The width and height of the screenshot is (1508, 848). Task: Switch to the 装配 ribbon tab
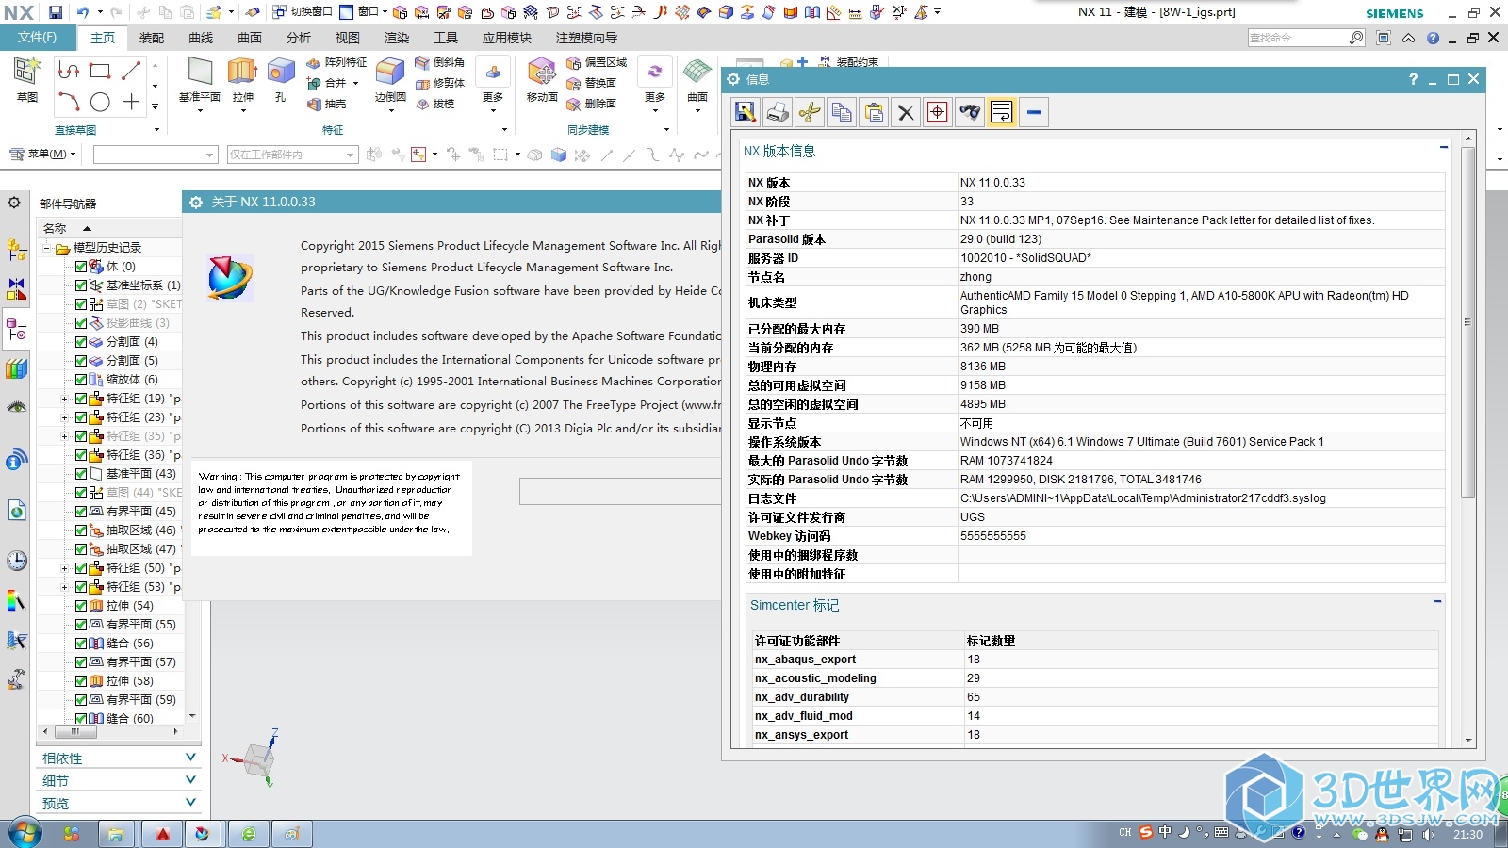pos(152,38)
